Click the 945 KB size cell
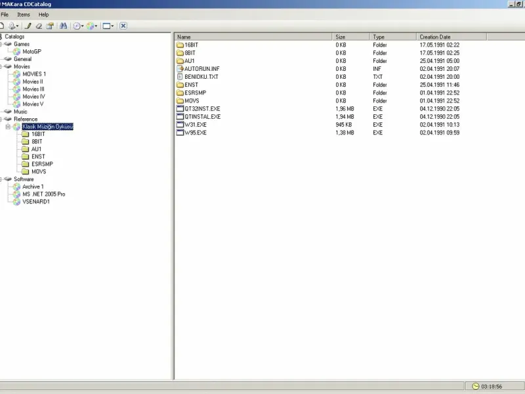Image resolution: width=525 pixels, height=394 pixels. point(343,125)
